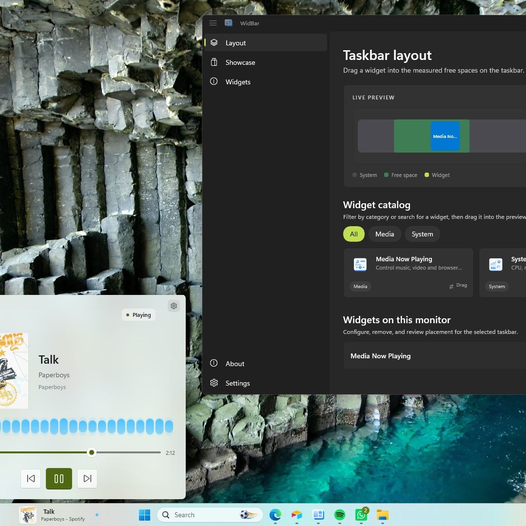Click the Settings gear icon in sidebar
Viewport: 526px width, 526px height.
coord(214,383)
